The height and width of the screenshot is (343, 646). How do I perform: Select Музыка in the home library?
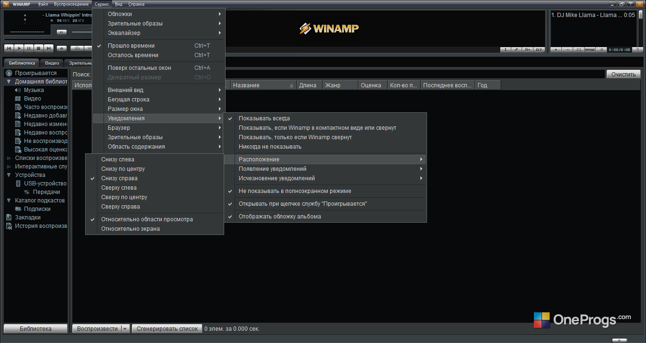[x=34, y=90]
